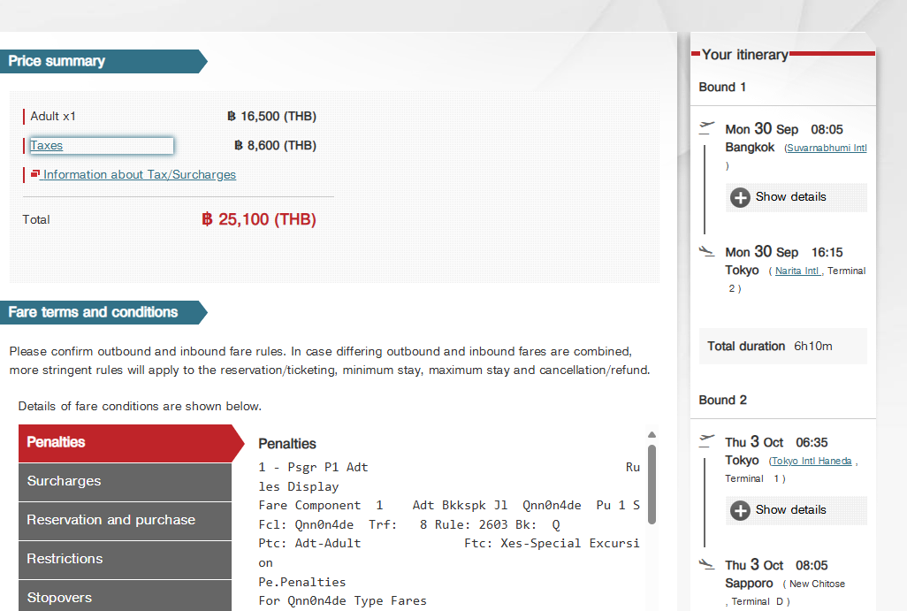Click the 'Fcl: Qnn0n4de' fare rule line
This screenshot has width=907, height=611.
coord(409,525)
